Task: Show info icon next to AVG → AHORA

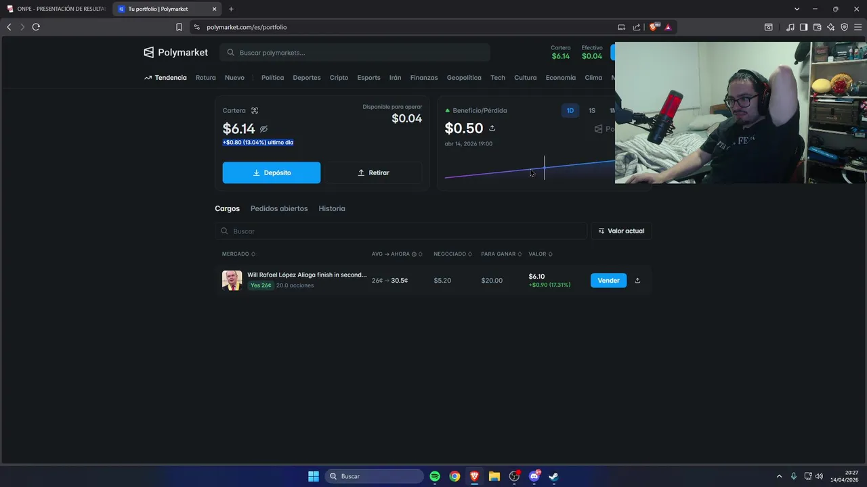Action: click(x=414, y=254)
